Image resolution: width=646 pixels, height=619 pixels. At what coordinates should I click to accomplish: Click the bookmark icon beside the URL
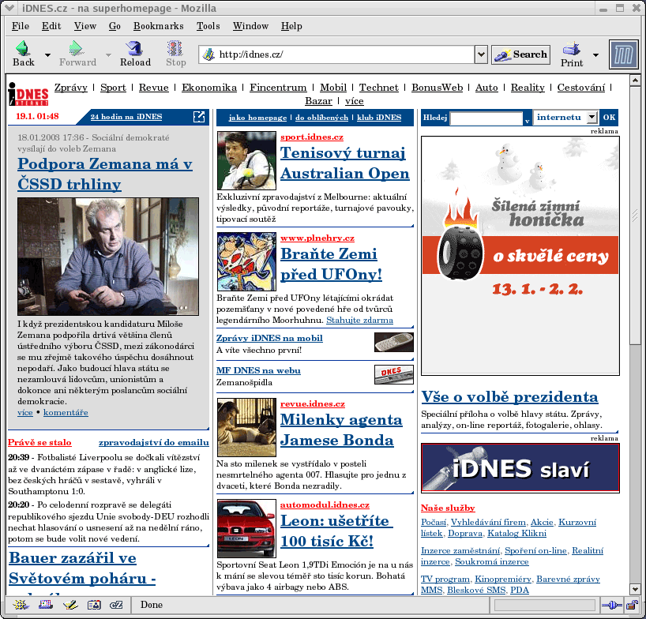tap(208, 54)
